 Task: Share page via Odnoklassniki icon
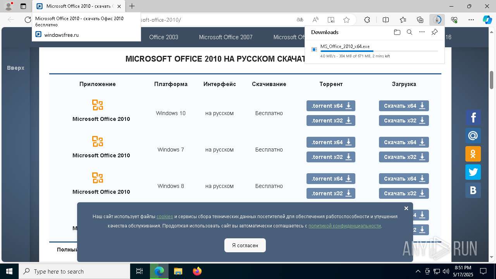(x=473, y=154)
